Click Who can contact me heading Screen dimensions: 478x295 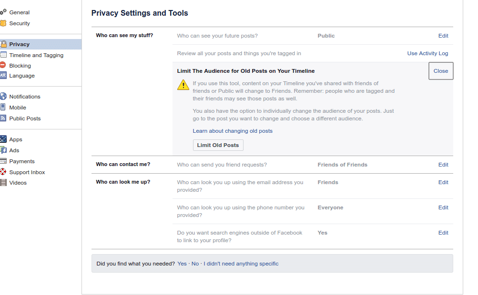pyautogui.click(x=123, y=165)
